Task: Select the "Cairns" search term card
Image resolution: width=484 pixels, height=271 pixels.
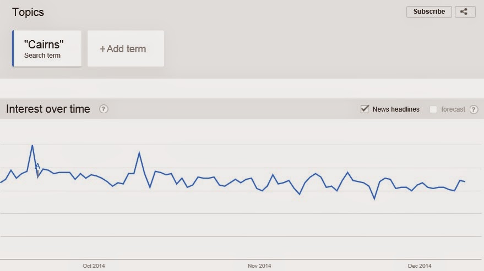Action: click(x=47, y=48)
